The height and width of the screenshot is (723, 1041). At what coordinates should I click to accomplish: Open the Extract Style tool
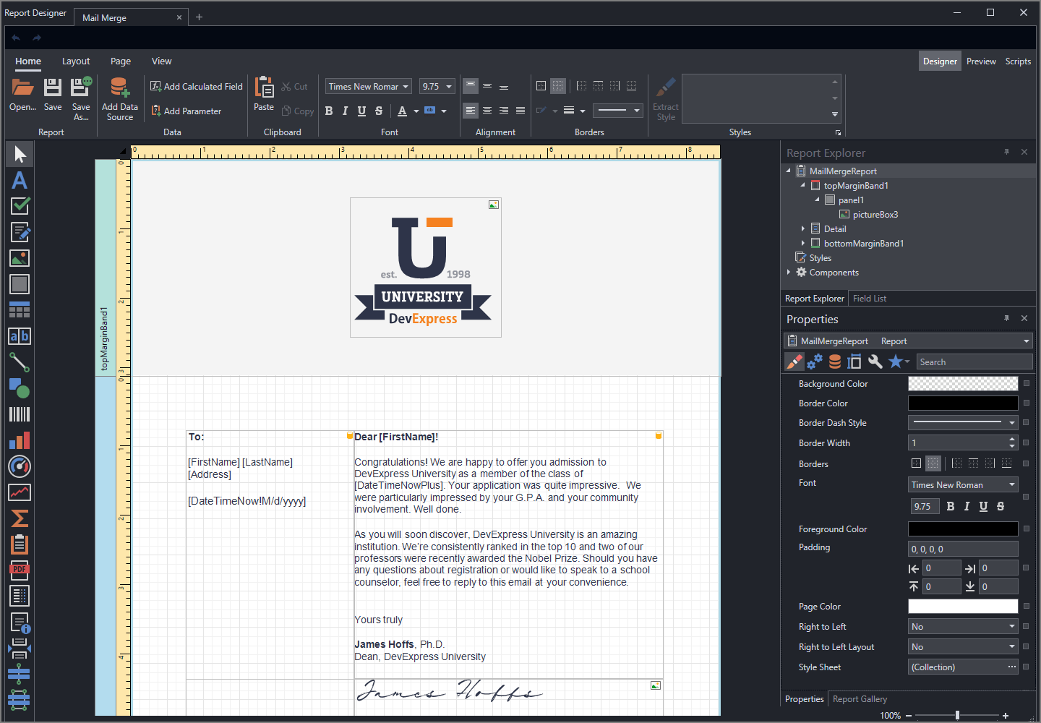665,99
